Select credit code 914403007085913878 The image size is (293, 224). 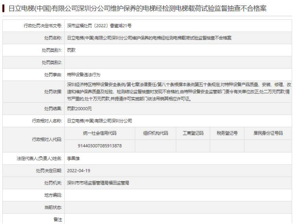pos(99,146)
